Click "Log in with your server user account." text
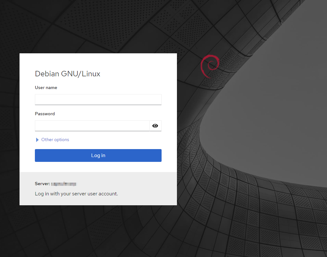The image size is (327, 257). coord(76,194)
